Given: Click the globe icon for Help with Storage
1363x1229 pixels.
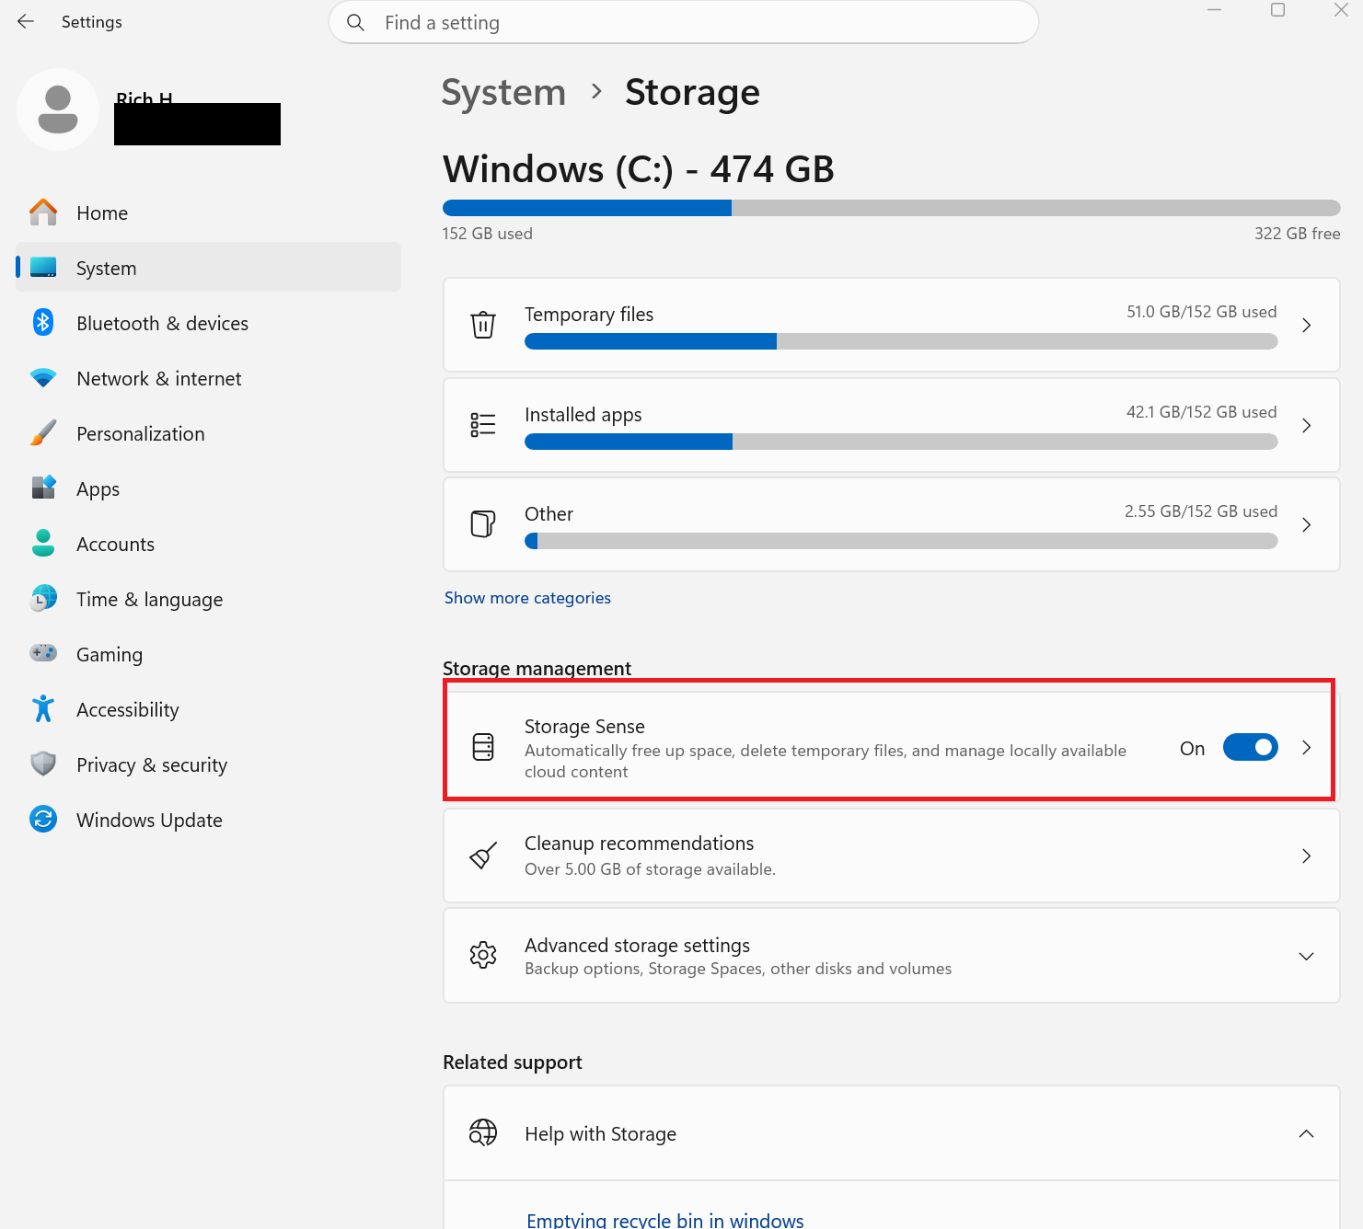Looking at the screenshot, I should tap(483, 1133).
